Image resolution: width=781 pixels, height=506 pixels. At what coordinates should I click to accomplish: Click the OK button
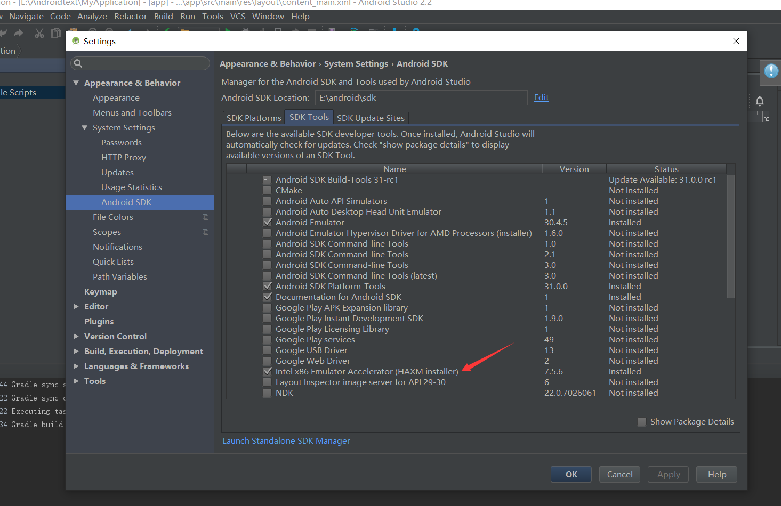(x=571, y=475)
